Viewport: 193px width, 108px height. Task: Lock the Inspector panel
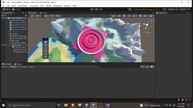[187, 13]
